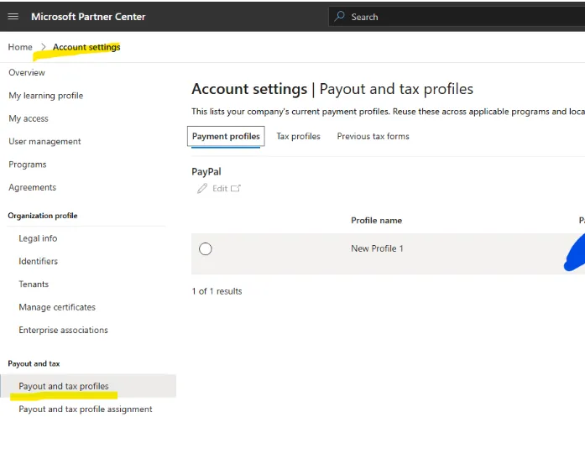This screenshot has width=585, height=459.
Task: Click the New Profile 1 cell
Action: tap(377, 248)
